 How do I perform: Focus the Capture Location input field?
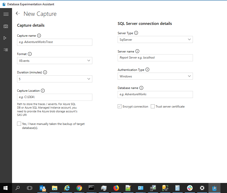pyautogui.click(x=55, y=97)
